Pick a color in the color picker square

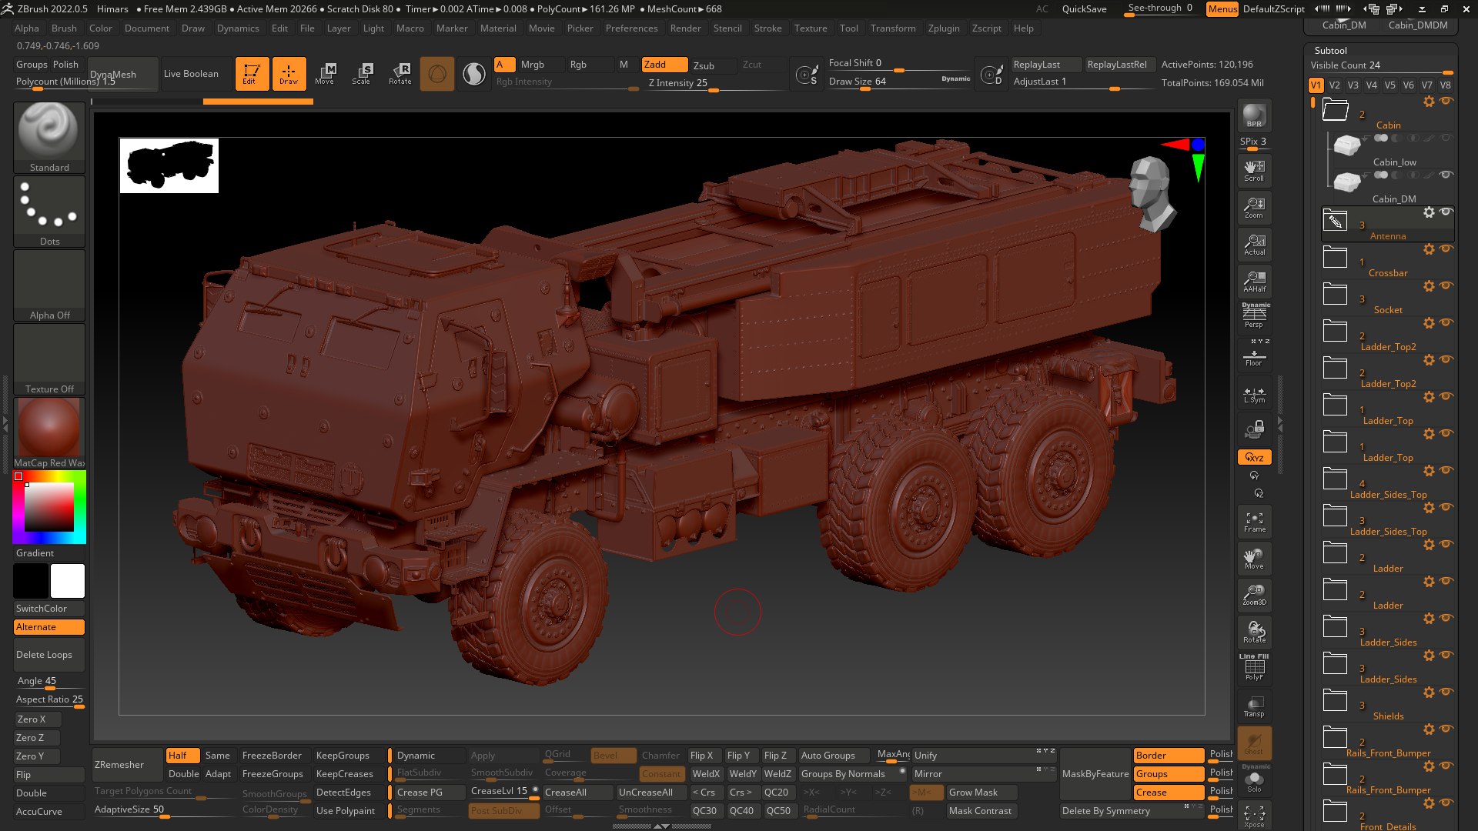pyautogui.click(x=49, y=508)
